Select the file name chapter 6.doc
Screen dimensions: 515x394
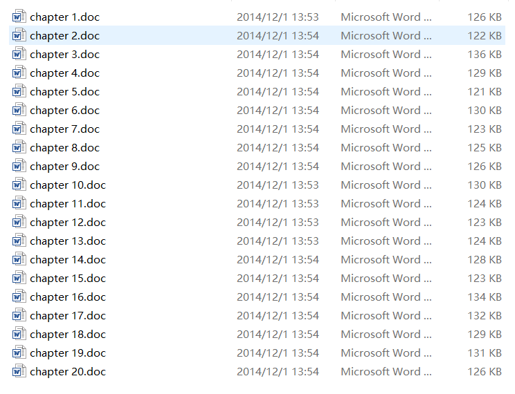click(x=64, y=111)
